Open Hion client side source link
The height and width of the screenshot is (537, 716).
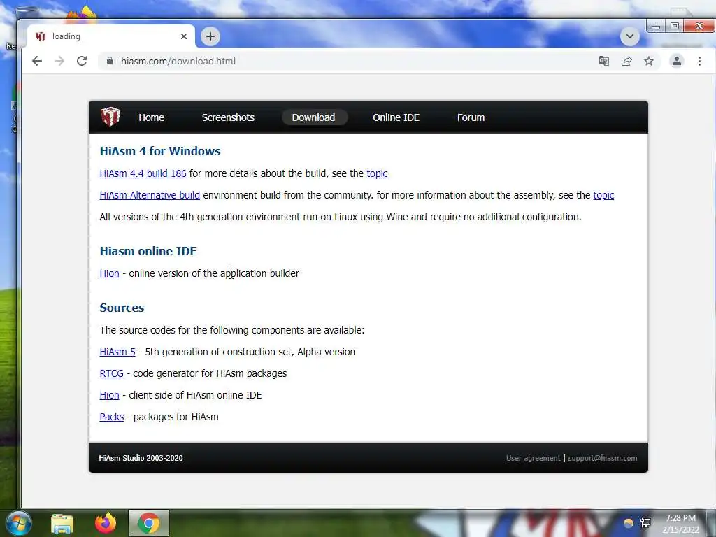(109, 395)
